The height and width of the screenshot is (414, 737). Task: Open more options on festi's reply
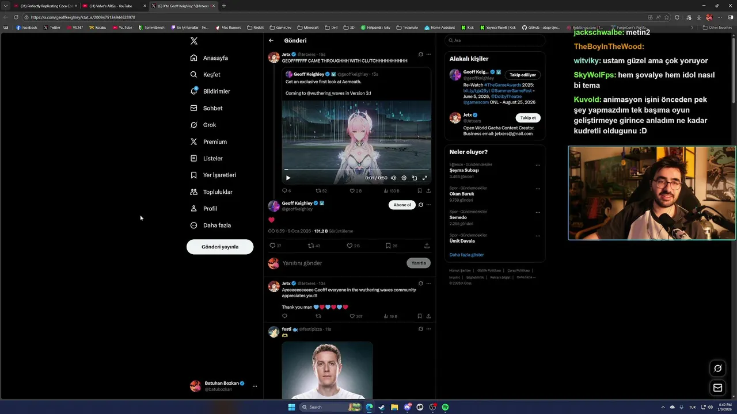428,329
